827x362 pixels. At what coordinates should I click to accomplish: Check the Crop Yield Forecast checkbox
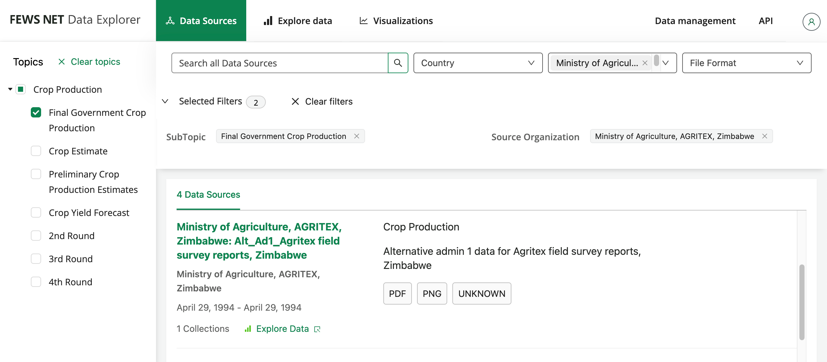36,212
